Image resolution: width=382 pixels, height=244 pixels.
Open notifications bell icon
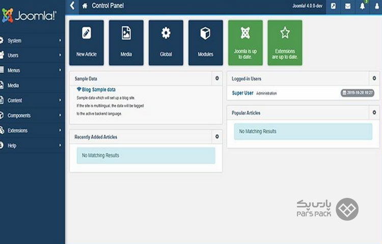click(362, 6)
